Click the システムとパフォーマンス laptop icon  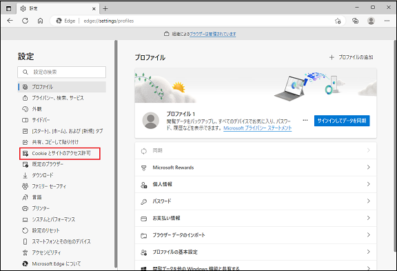25,219
